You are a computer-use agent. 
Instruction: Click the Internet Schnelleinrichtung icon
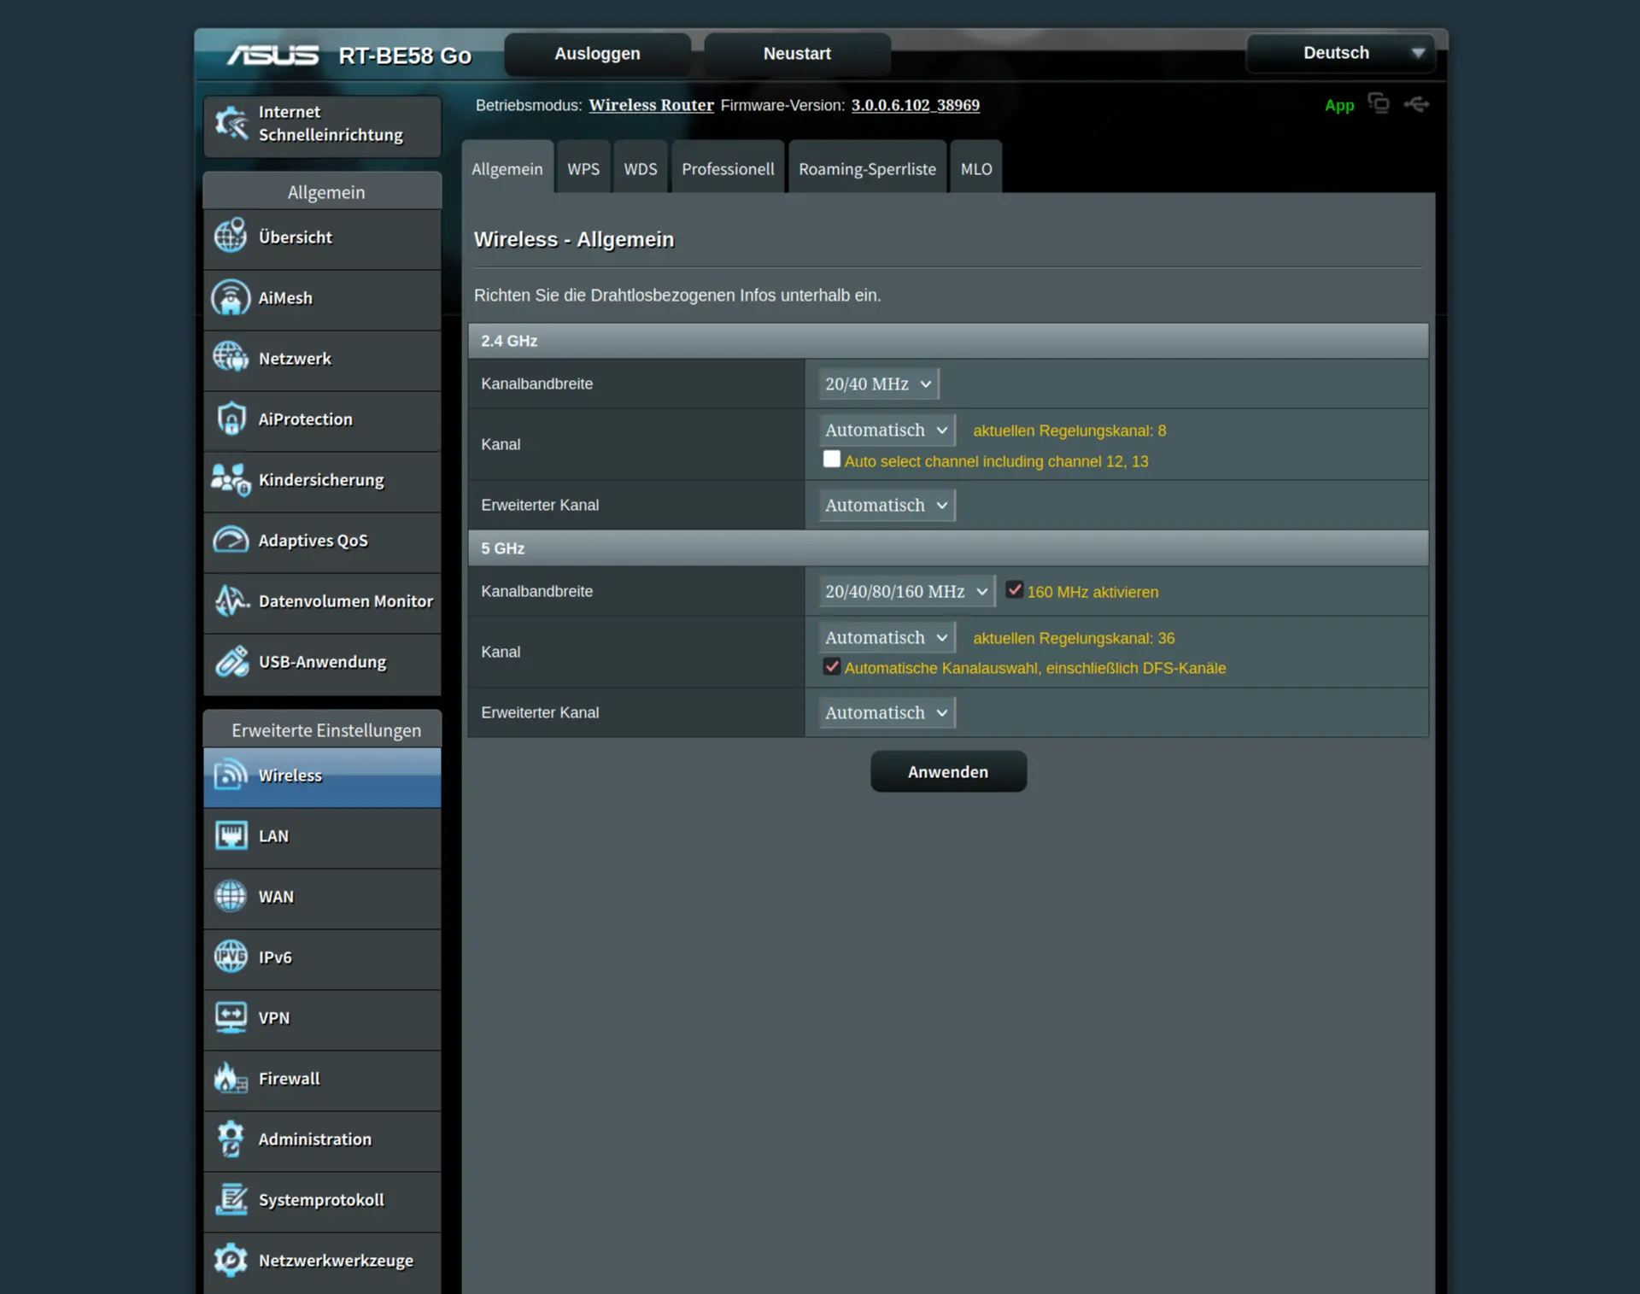click(x=231, y=123)
